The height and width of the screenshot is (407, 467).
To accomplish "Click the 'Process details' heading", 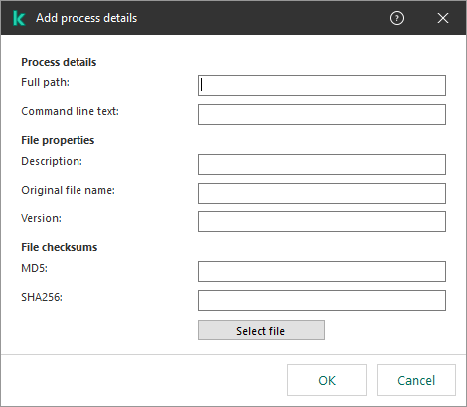I will [x=59, y=62].
